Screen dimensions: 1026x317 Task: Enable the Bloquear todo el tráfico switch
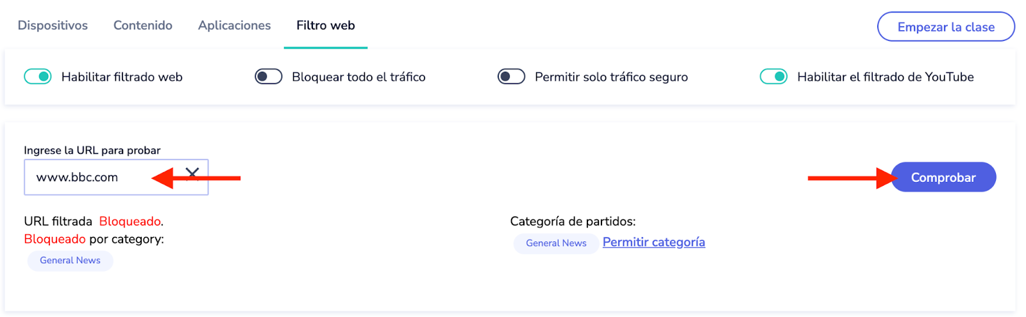[269, 77]
